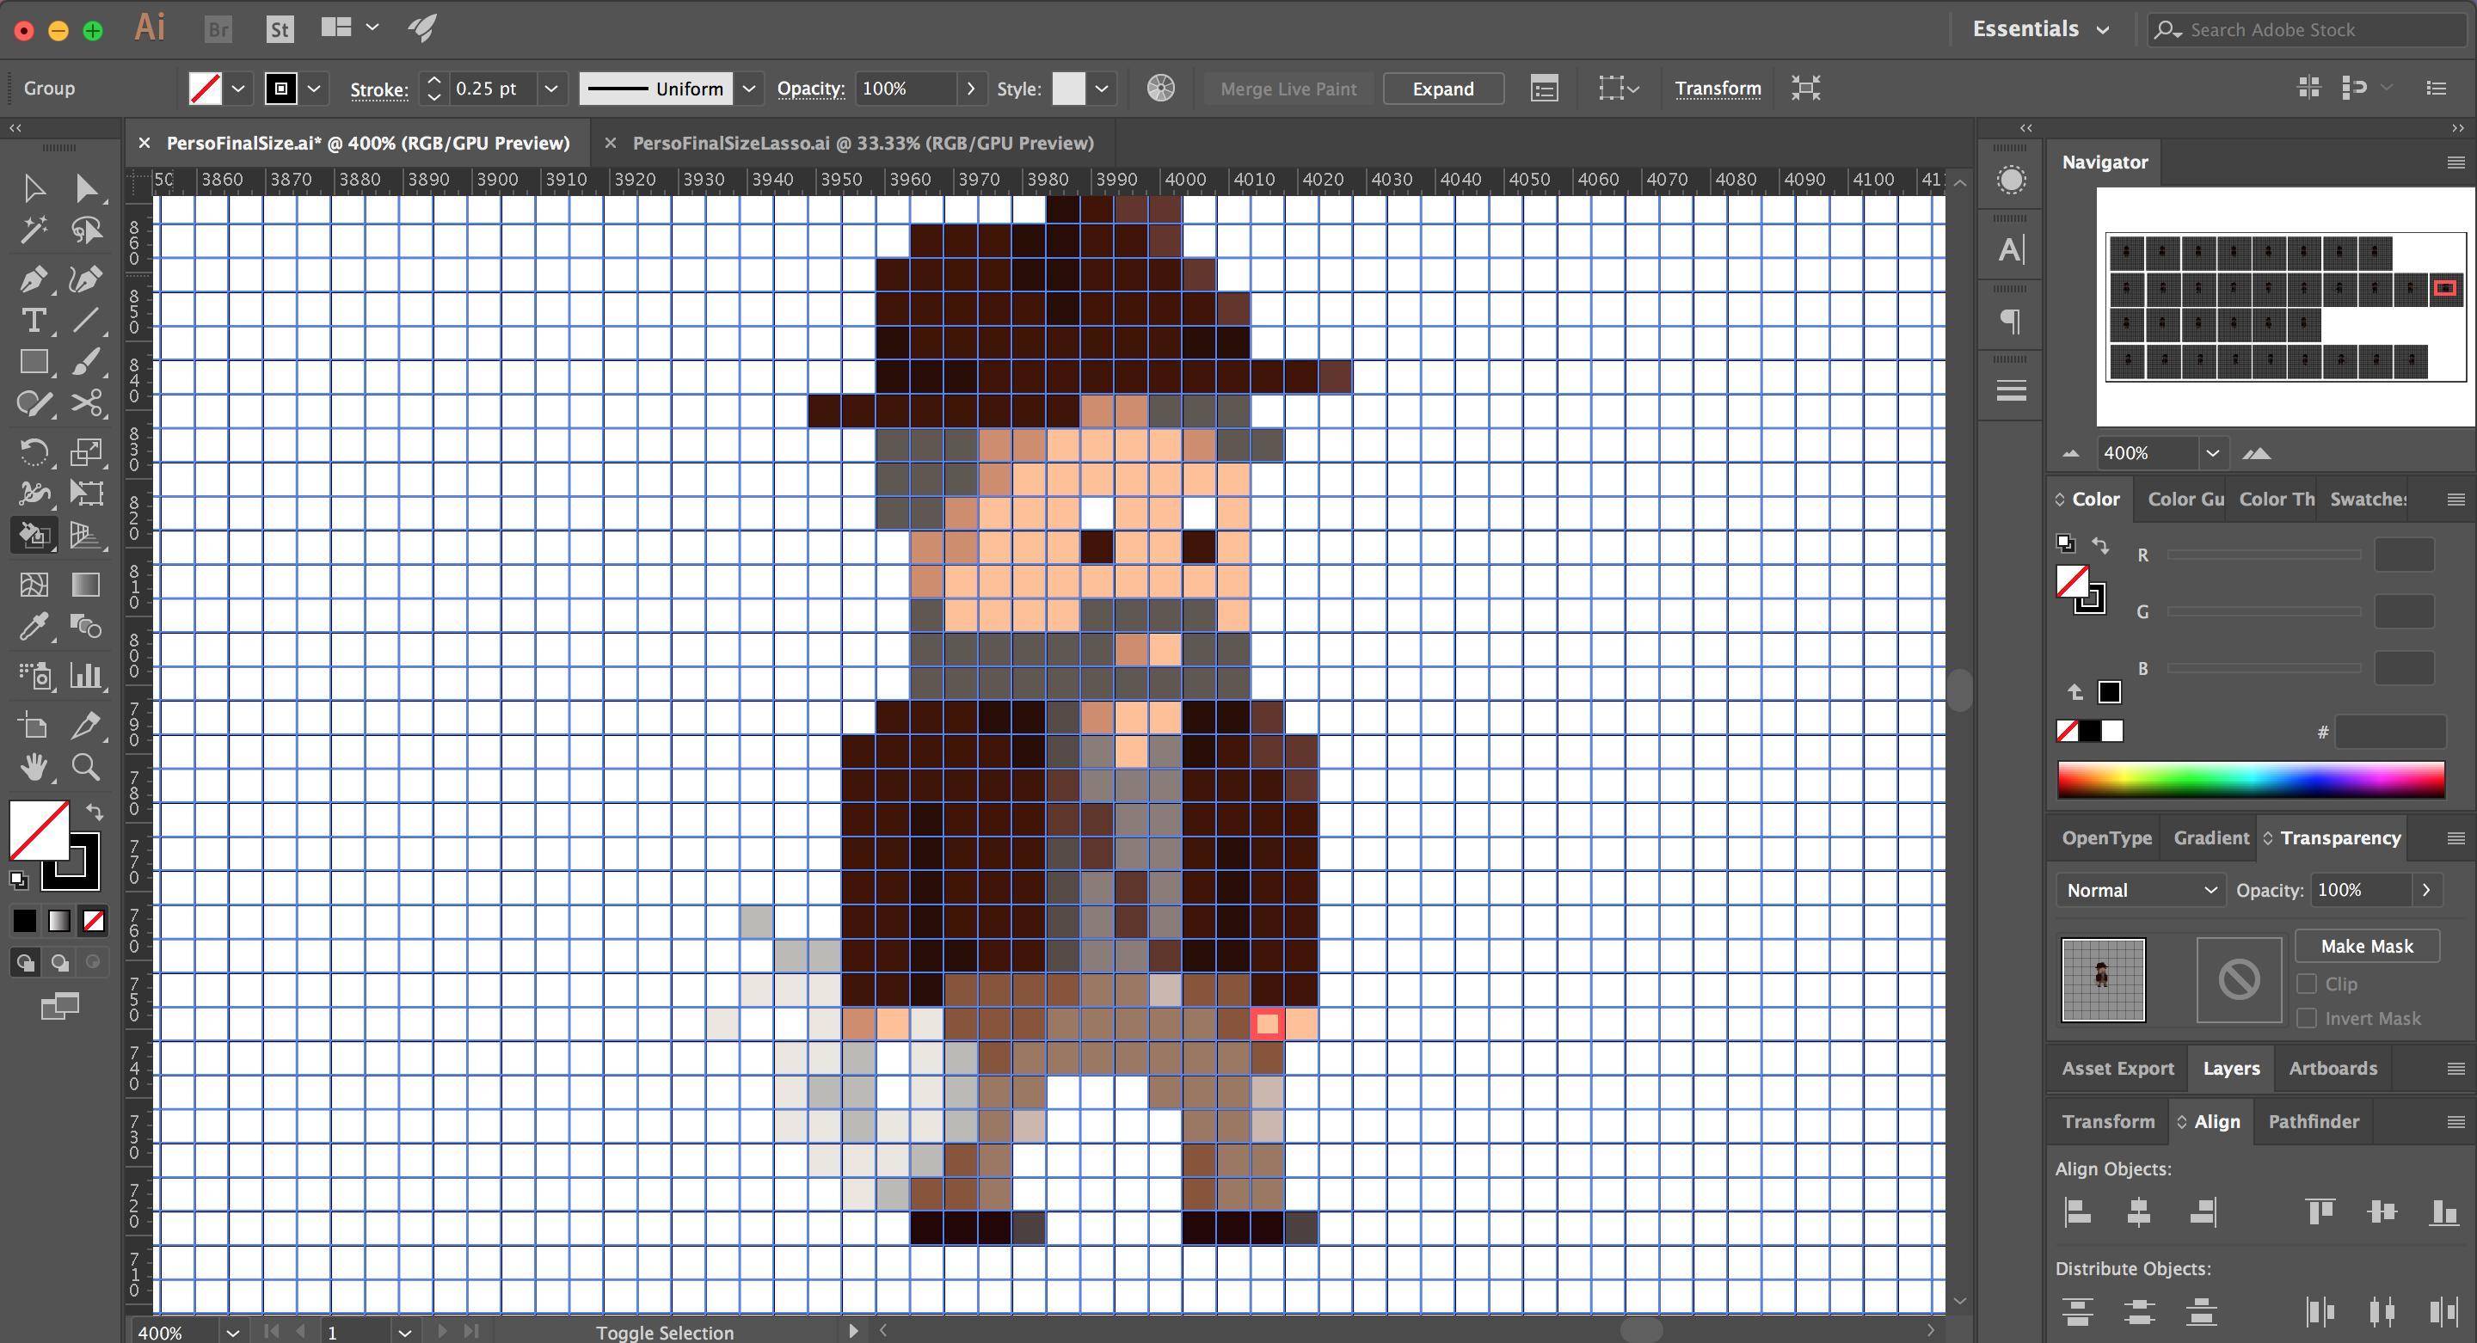This screenshot has width=2477, height=1343.
Task: Pick a color from the spectrum bar
Action: (2250, 780)
